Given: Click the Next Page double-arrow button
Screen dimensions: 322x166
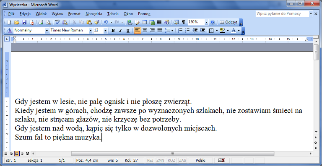Looking at the screenshot, I should 316,148.
